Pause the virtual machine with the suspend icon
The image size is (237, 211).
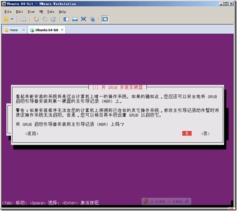6,19
